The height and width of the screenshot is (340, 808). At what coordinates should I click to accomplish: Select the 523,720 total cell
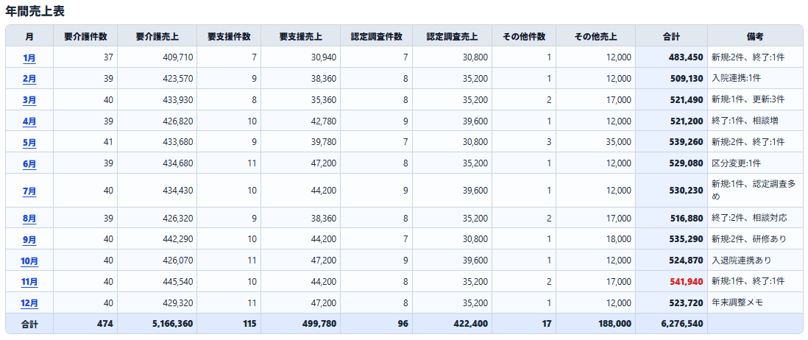pyautogui.click(x=671, y=302)
